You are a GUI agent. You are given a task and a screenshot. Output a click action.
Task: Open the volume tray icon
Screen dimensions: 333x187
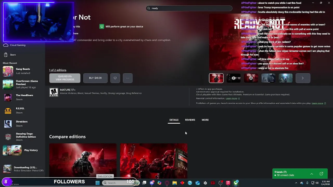317,183
